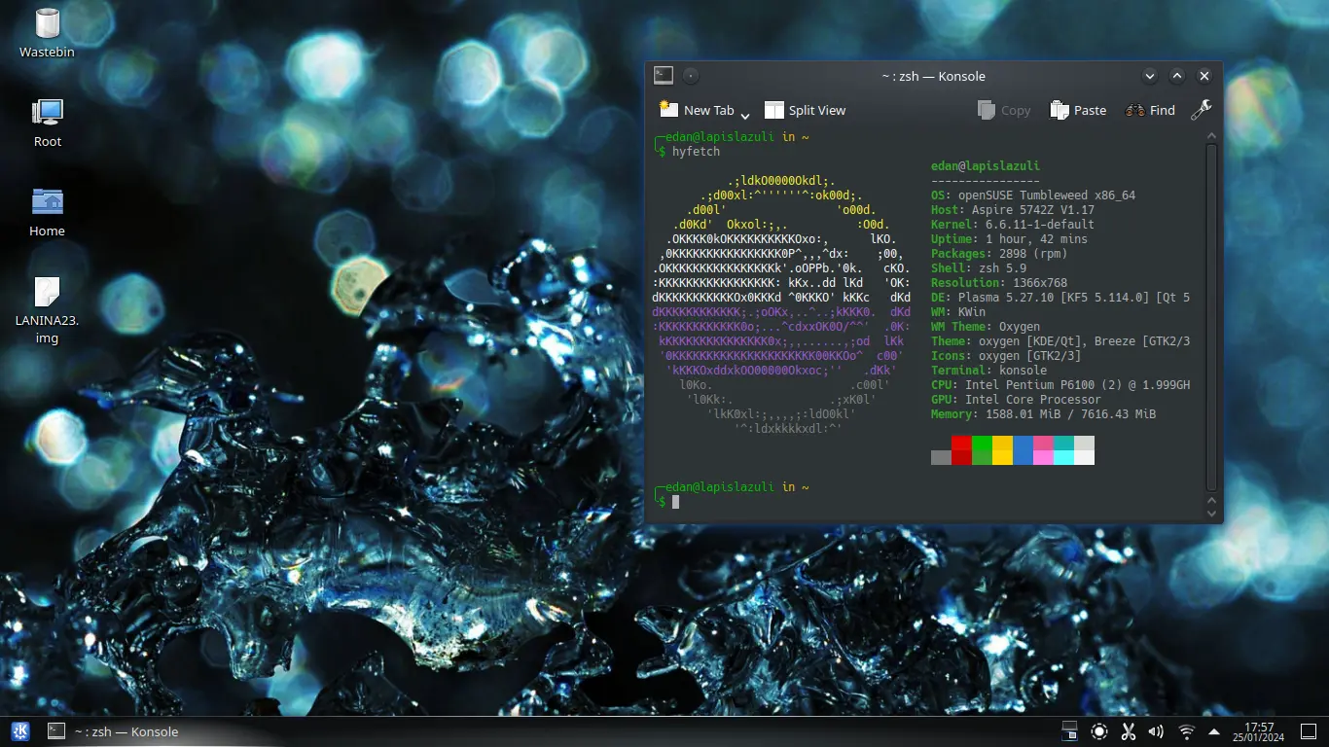
Task: Click the pink color block in hyfetch output
Action: [x=1043, y=450]
